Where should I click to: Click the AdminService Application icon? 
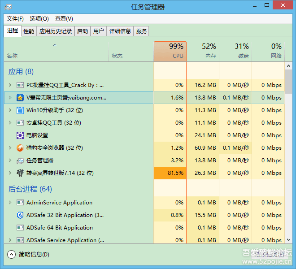(20, 203)
